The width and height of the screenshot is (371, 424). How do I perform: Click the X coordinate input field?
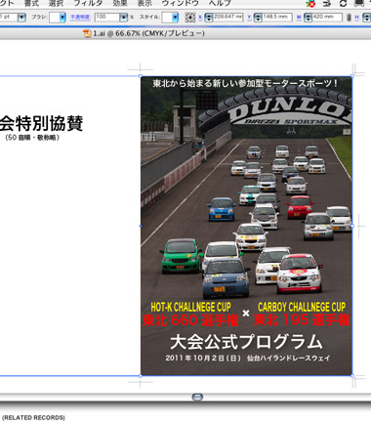pyautogui.click(x=227, y=18)
